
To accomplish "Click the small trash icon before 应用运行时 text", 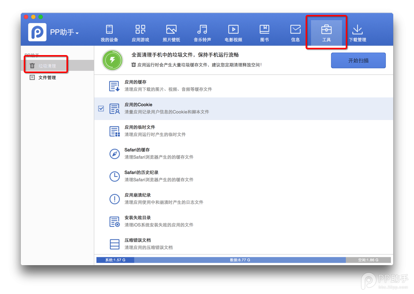I will 134,65.
